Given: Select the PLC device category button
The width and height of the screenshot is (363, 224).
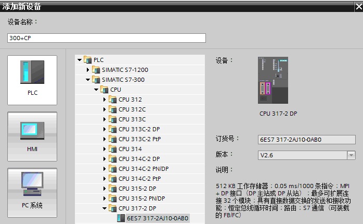Looking at the screenshot, I should pos(32,80).
